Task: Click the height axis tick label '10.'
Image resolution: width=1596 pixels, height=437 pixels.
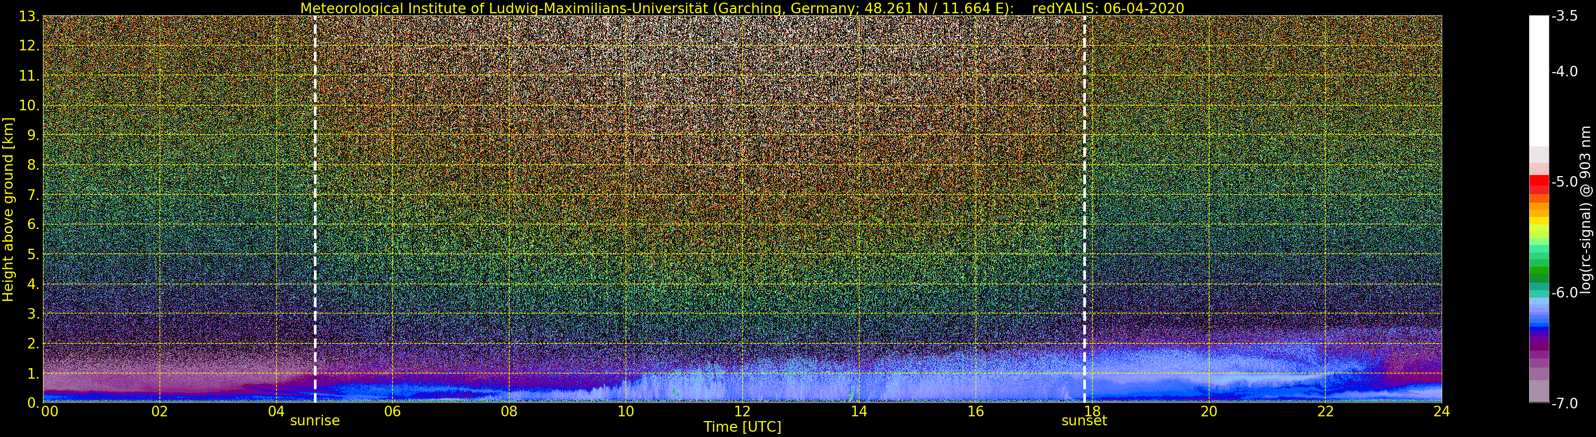Action: (x=29, y=106)
